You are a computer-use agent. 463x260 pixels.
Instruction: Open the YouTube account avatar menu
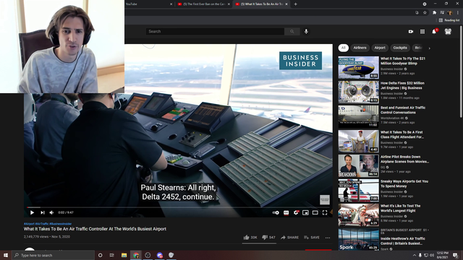pyautogui.click(x=448, y=32)
